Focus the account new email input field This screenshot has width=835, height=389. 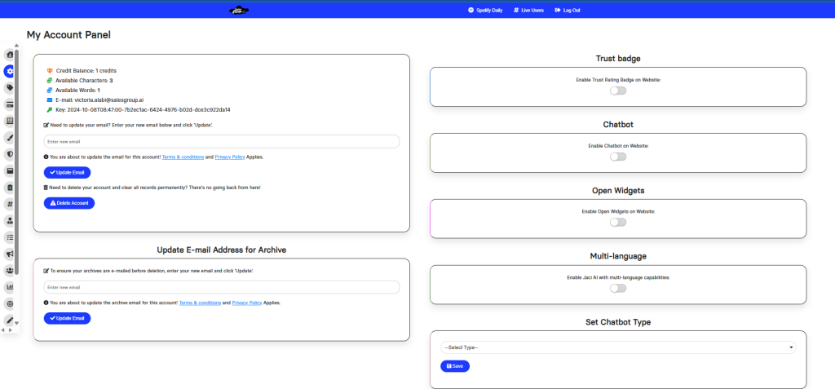coord(222,142)
